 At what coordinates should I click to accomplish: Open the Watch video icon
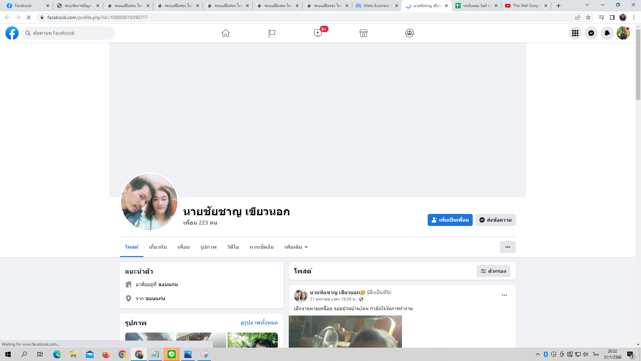point(318,33)
